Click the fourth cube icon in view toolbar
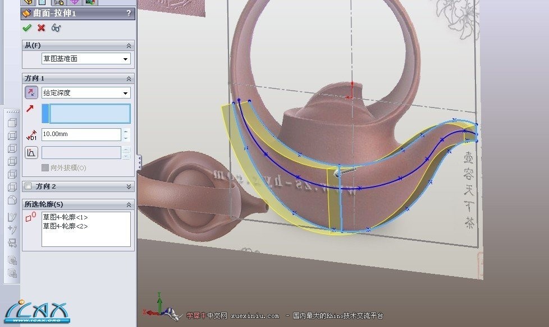Image resolution: width=549 pixels, height=327 pixels. click(x=12, y=161)
